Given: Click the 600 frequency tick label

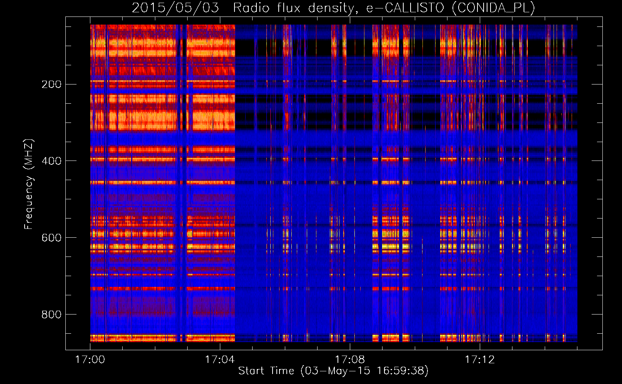Looking at the screenshot, I should tap(52, 238).
